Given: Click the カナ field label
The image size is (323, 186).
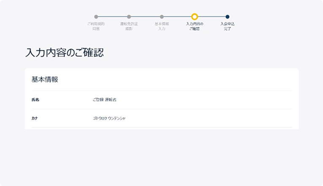Looking at the screenshot, I should click(x=35, y=118).
